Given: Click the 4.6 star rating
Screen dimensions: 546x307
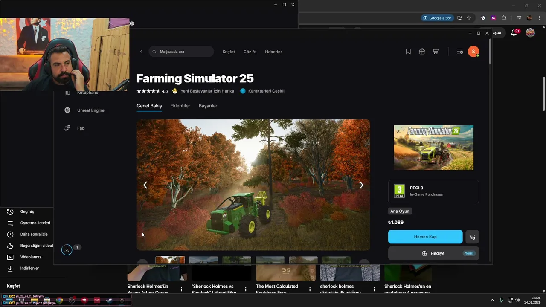Looking at the screenshot, I should [152, 91].
